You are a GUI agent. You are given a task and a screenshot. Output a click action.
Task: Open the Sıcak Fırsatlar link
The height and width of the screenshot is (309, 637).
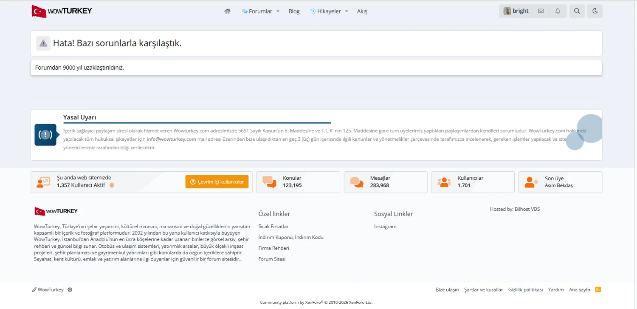point(273,227)
